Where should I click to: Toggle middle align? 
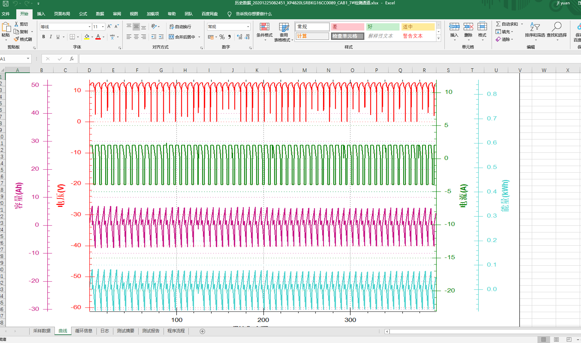[136, 27]
